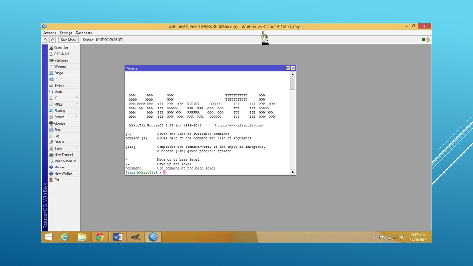Close the Terminal window
This screenshot has width=473, height=266.
293,68
